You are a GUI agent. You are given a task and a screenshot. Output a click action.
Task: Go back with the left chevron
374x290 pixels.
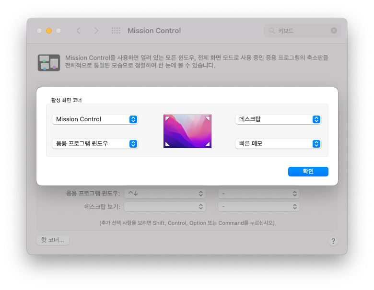[x=78, y=31]
